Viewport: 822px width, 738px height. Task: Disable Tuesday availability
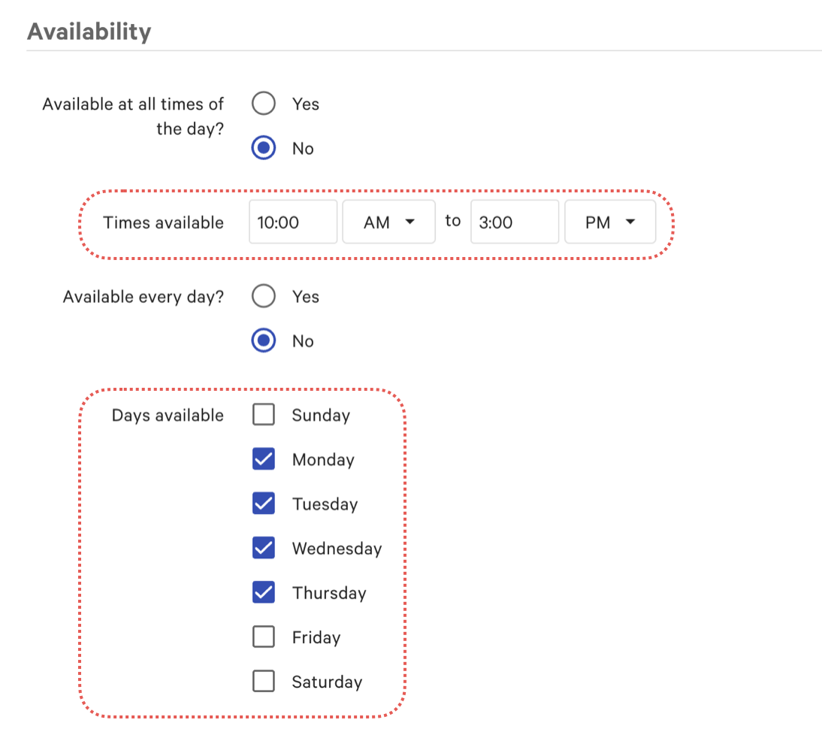pos(264,504)
